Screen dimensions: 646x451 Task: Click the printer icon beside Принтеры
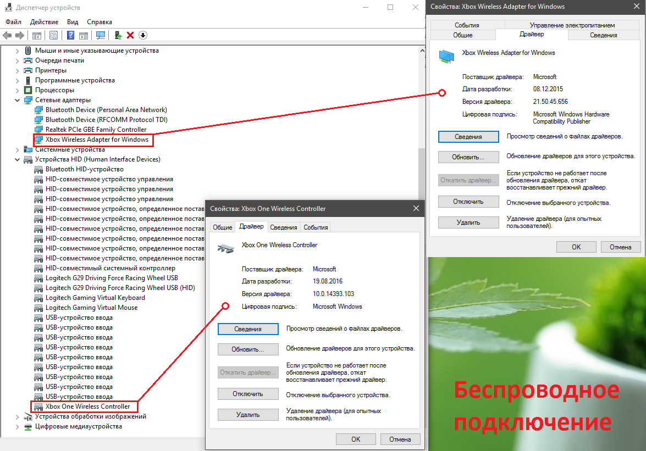28,70
